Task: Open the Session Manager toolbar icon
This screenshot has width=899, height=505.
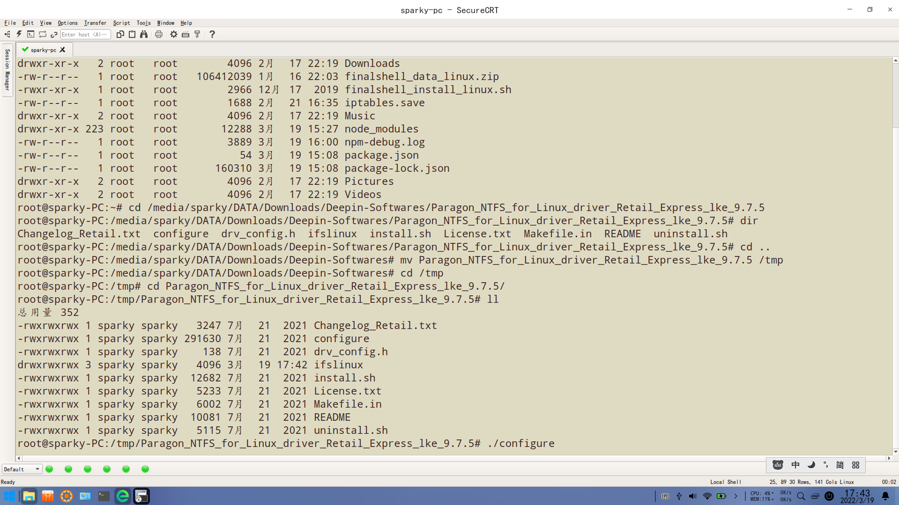Action: click(x=7, y=34)
